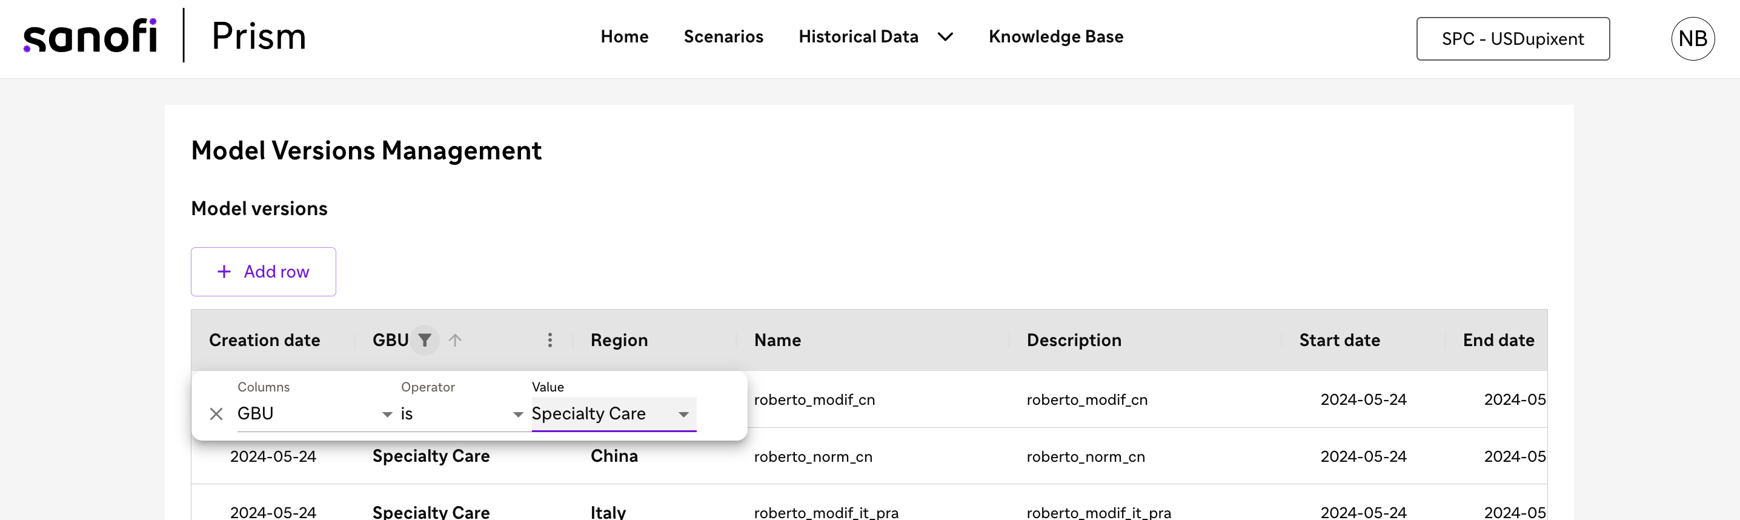Open the GBU column filter icon
Viewport: 1740px width, 520px height.
tap(425, 339)
